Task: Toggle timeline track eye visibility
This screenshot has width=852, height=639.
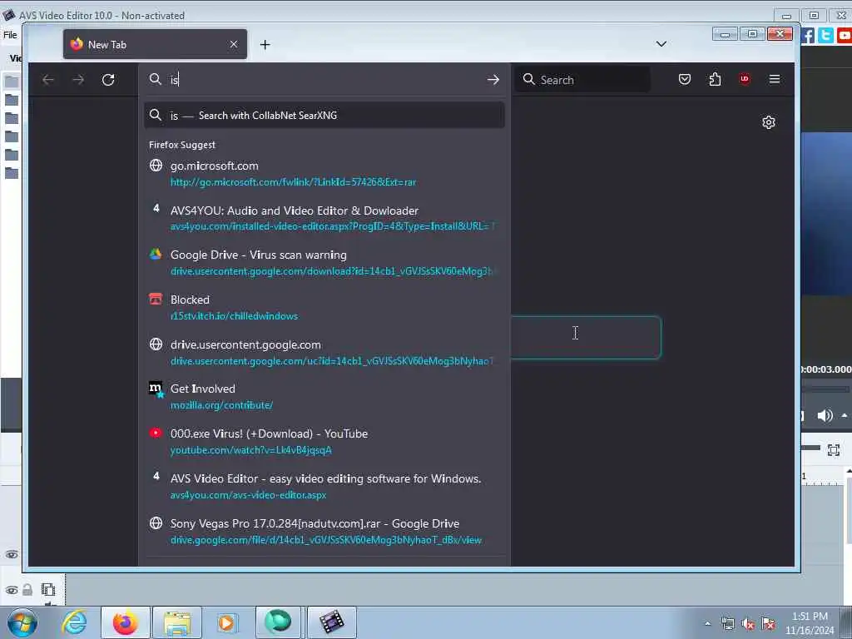Action: click(x=12, y=555)
